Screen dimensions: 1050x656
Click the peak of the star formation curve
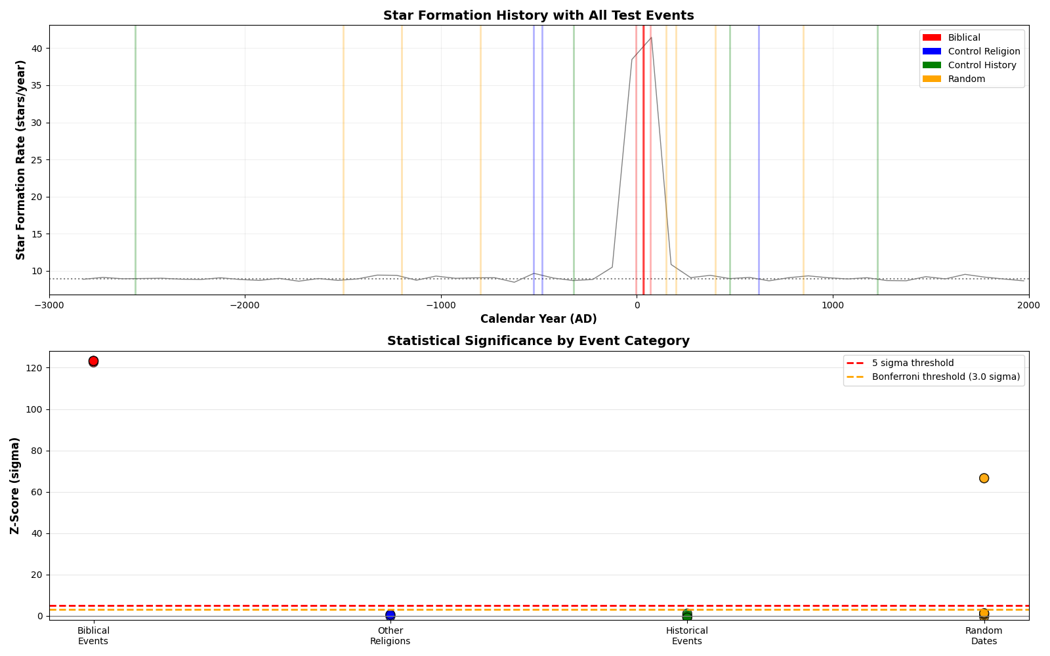click(651, 37)
